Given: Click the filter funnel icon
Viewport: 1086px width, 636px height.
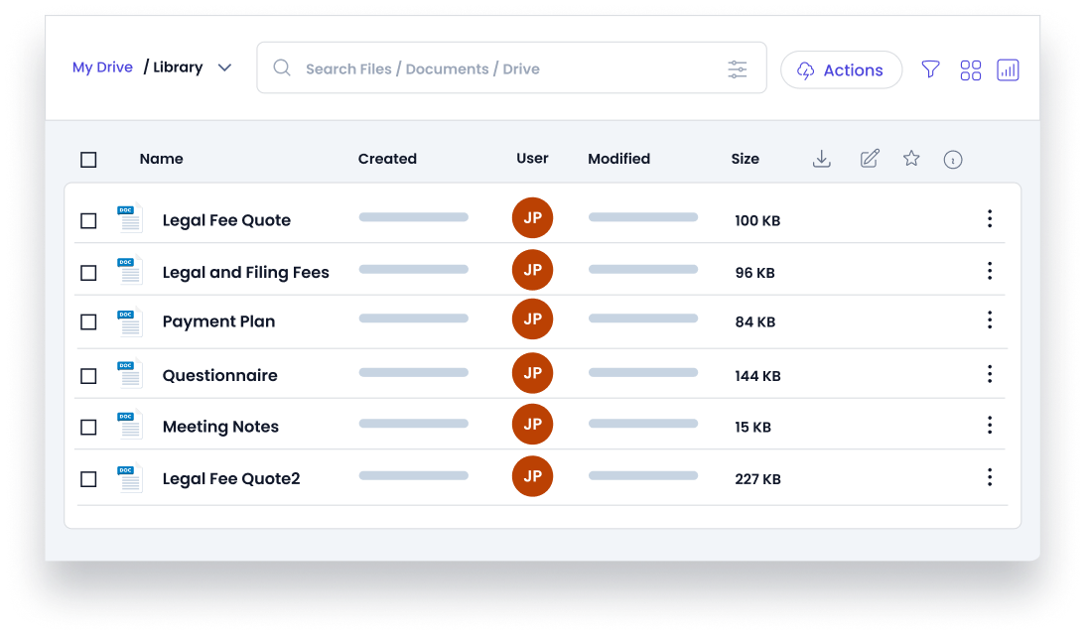Looking at the screenshot, I should 930,69.
